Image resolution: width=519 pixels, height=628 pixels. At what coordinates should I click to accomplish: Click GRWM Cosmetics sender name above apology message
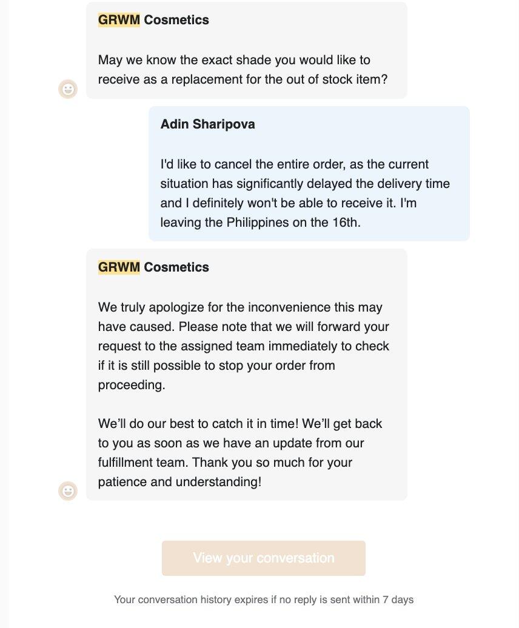tap(153, 267)
